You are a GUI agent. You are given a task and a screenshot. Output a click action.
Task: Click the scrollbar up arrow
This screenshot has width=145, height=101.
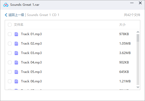pyautogui.click(x=138, y=32)
